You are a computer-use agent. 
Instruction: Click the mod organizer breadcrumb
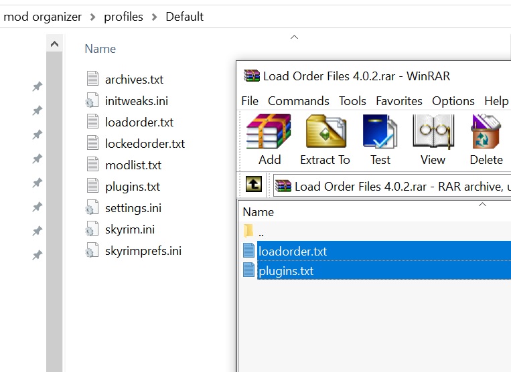click(42, 17)
